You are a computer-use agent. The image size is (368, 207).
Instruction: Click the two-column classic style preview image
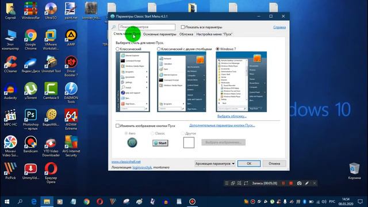click(x=182, y=82)
